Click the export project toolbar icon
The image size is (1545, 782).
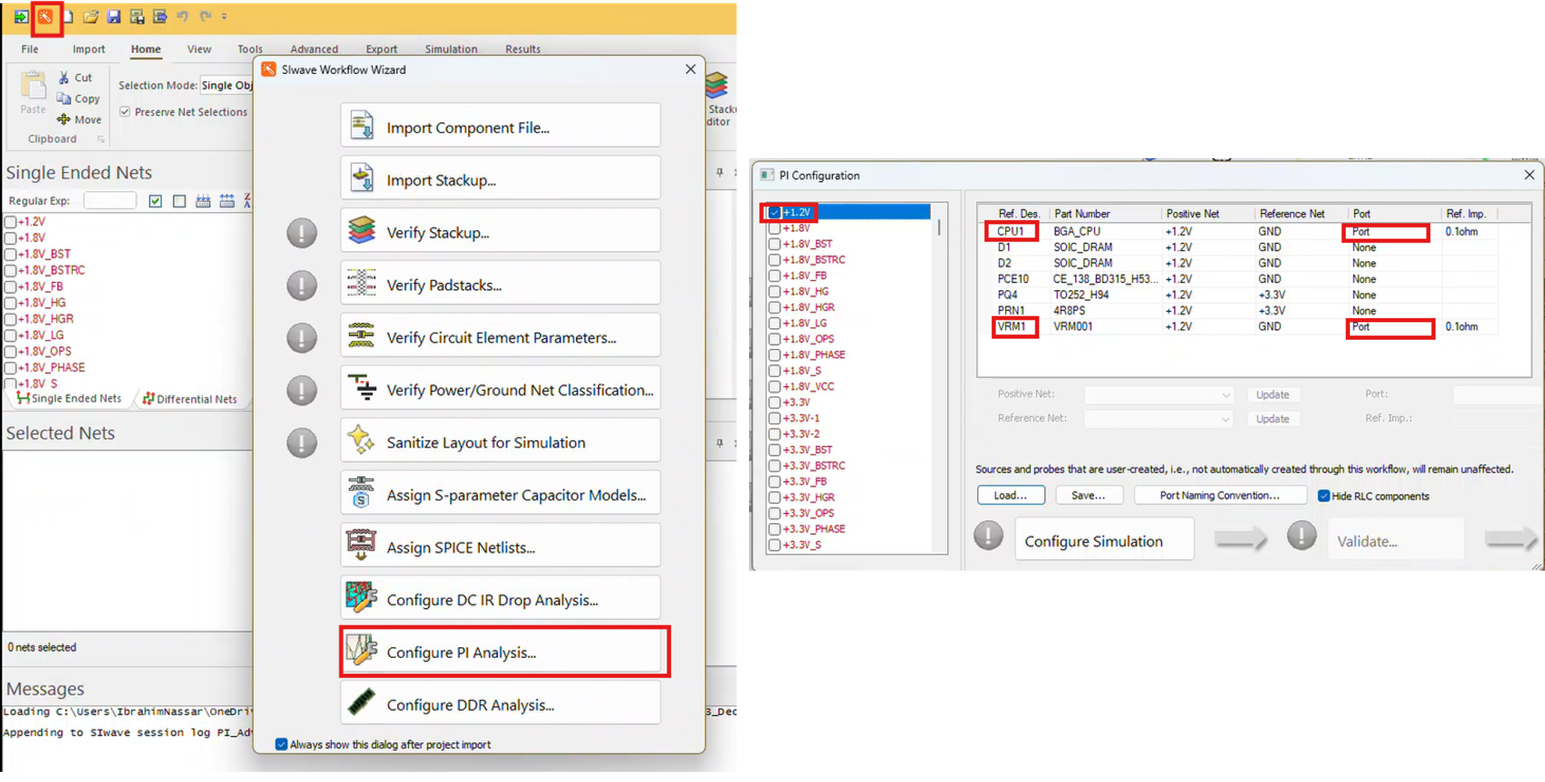160,16
